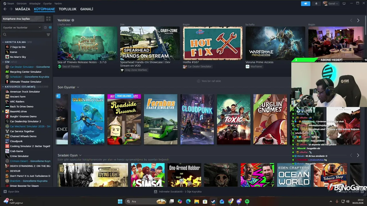Go back with the navigation arrow
367x206 pixels.
(x=5, y=9)
